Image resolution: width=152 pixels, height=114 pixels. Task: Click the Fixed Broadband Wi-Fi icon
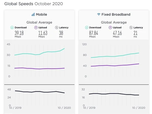pos(99,14)
